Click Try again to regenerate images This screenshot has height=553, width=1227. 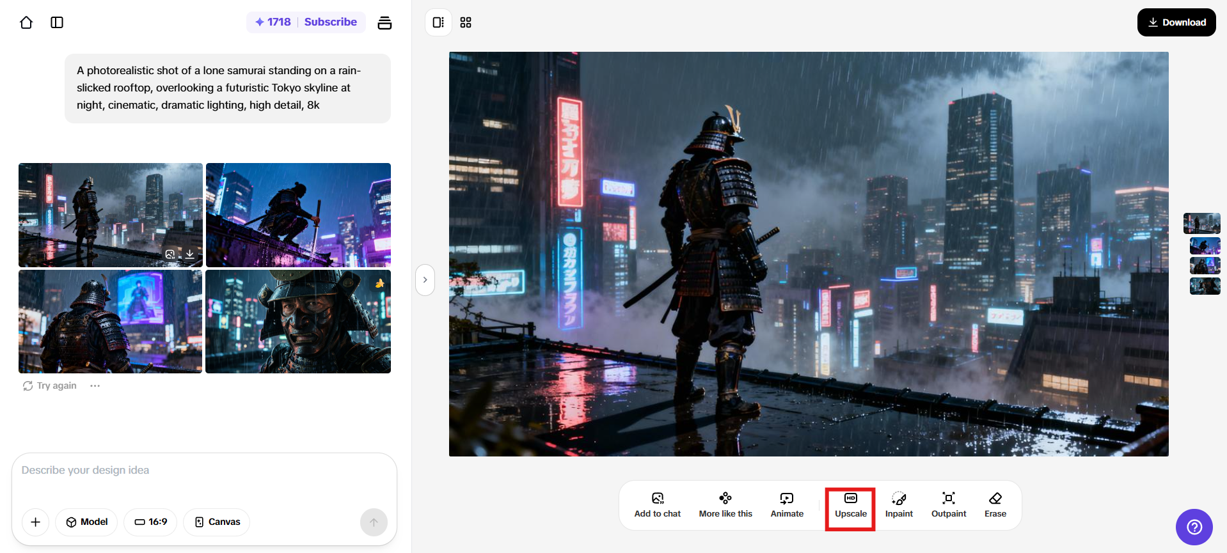(50, 386)
